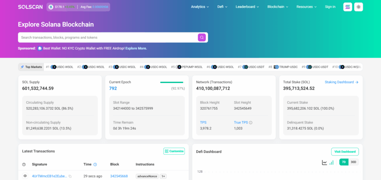Expand the Leaderboard menu
381x180 pixels.
247,7
